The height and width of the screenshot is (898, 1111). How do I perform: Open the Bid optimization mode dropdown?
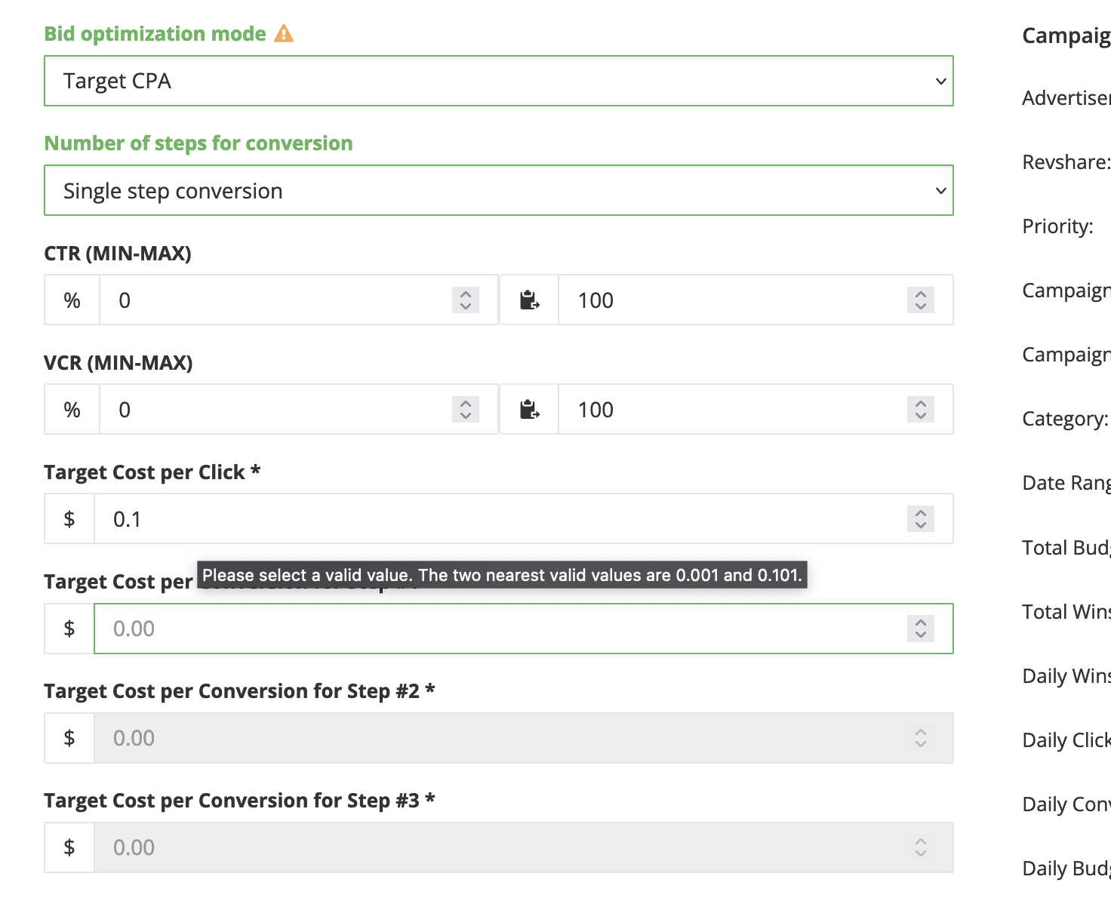coord(498,81)
